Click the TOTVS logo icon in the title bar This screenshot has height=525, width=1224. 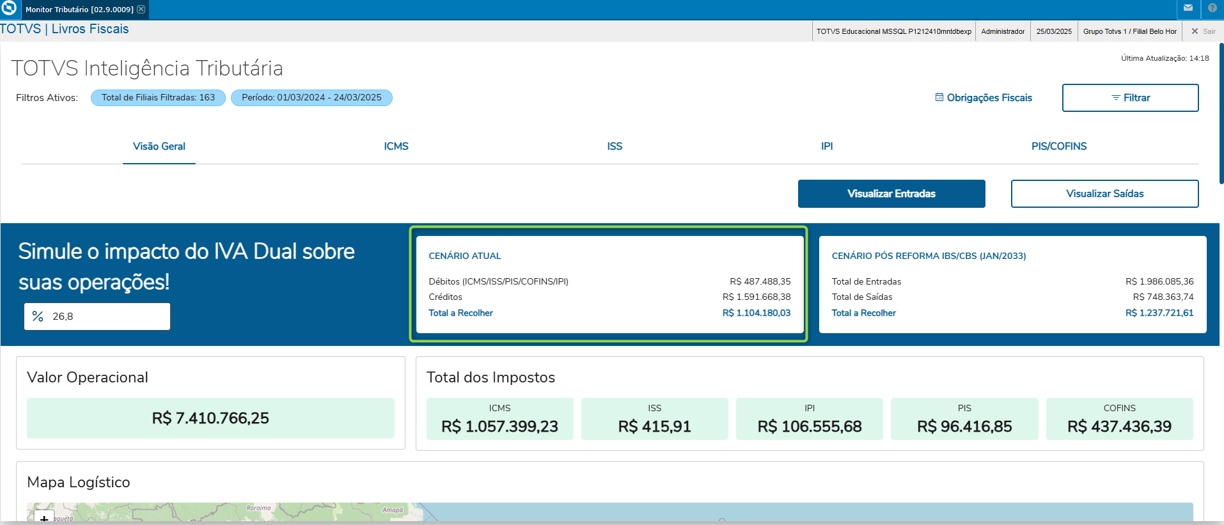(9, 8)
